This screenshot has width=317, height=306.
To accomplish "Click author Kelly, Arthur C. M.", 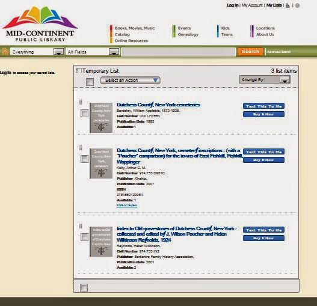I will coord(131,168).
